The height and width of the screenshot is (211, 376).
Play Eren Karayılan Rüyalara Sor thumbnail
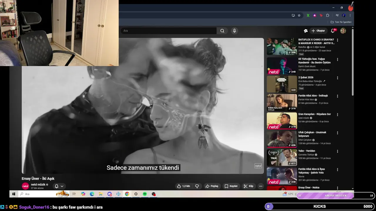tap(282, 121)
